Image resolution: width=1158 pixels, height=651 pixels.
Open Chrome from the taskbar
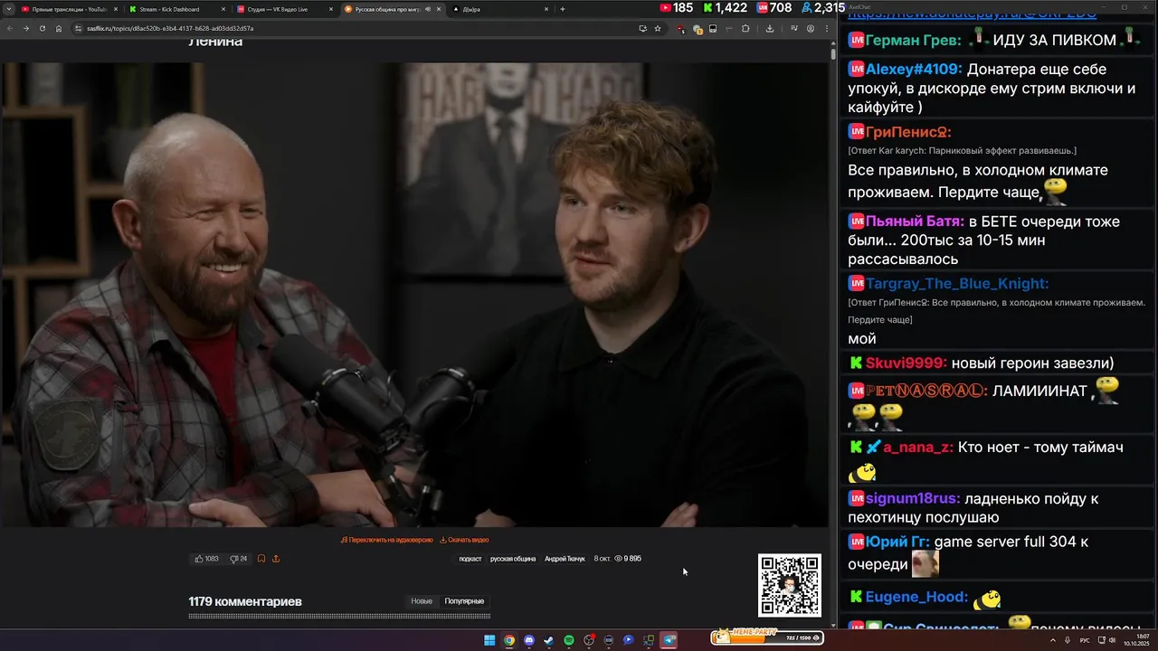tap(509, 640)
